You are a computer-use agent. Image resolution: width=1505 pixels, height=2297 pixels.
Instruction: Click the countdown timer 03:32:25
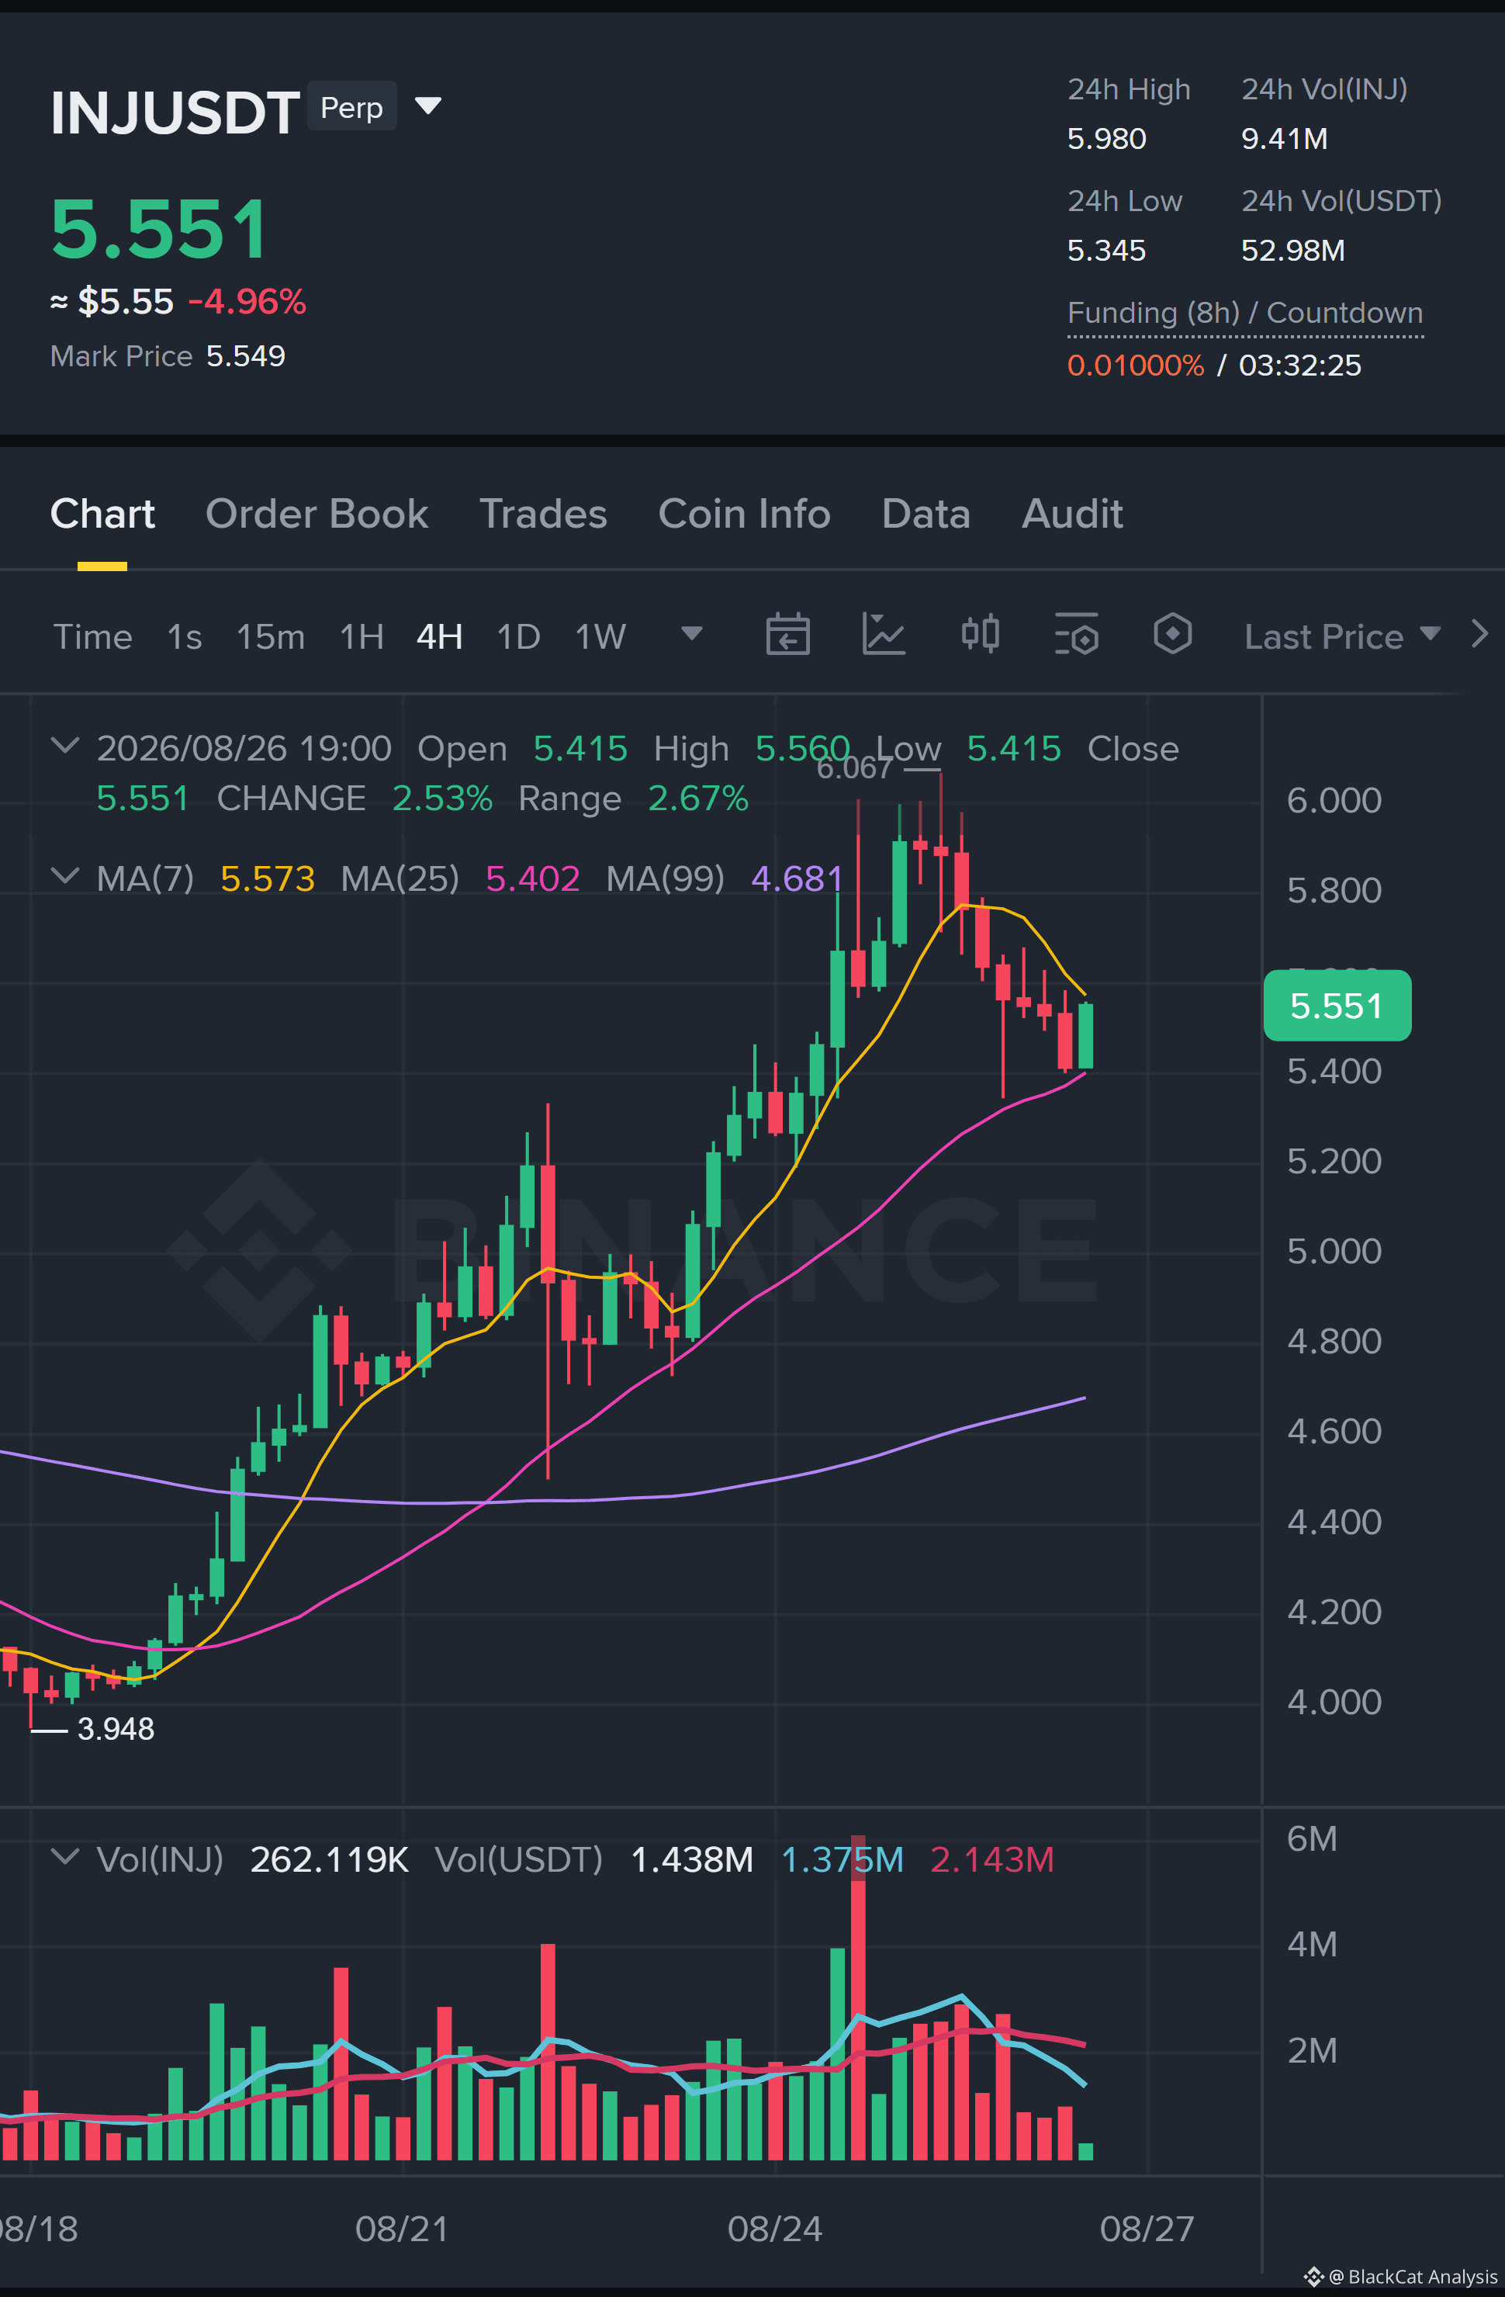pos(1299,366)
